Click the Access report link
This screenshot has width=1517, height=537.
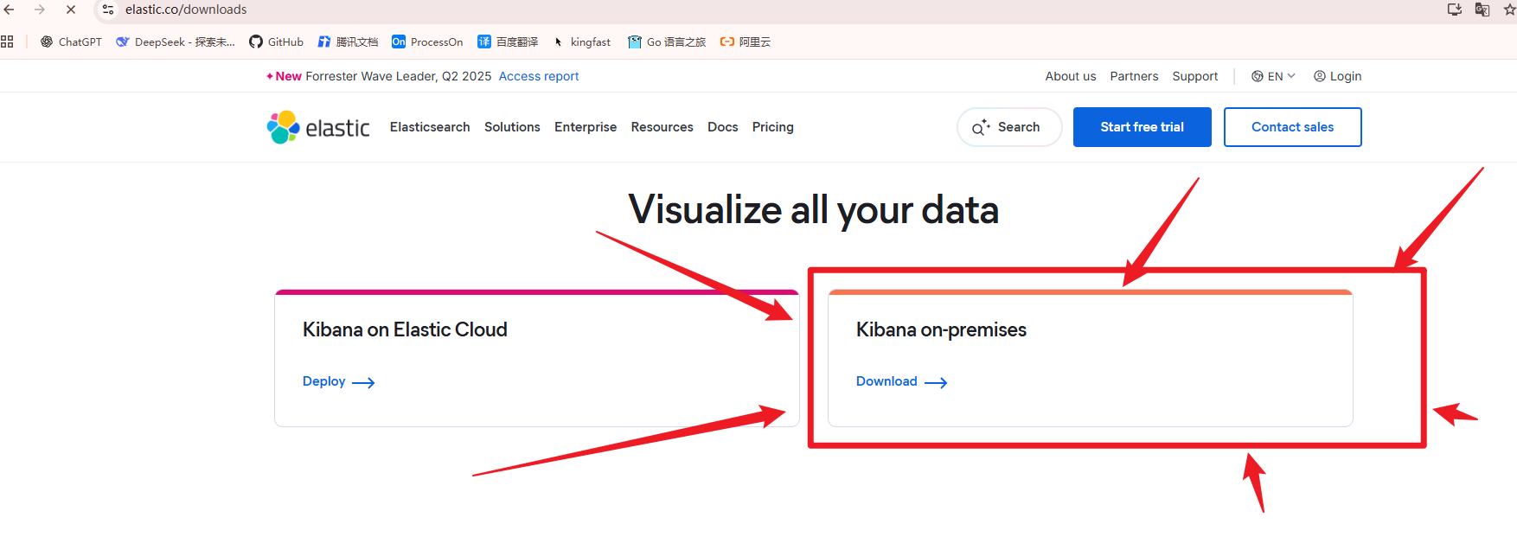coord(539,76)
